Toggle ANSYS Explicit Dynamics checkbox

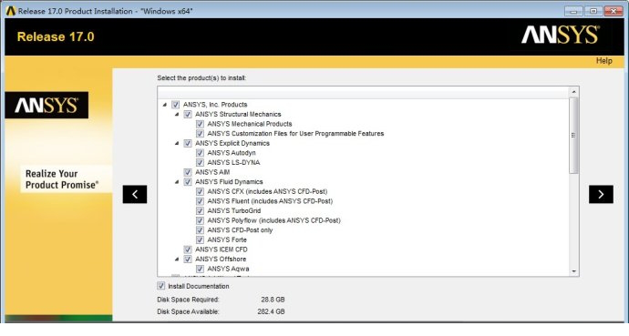pyautogui.click(x=188, y=143)
